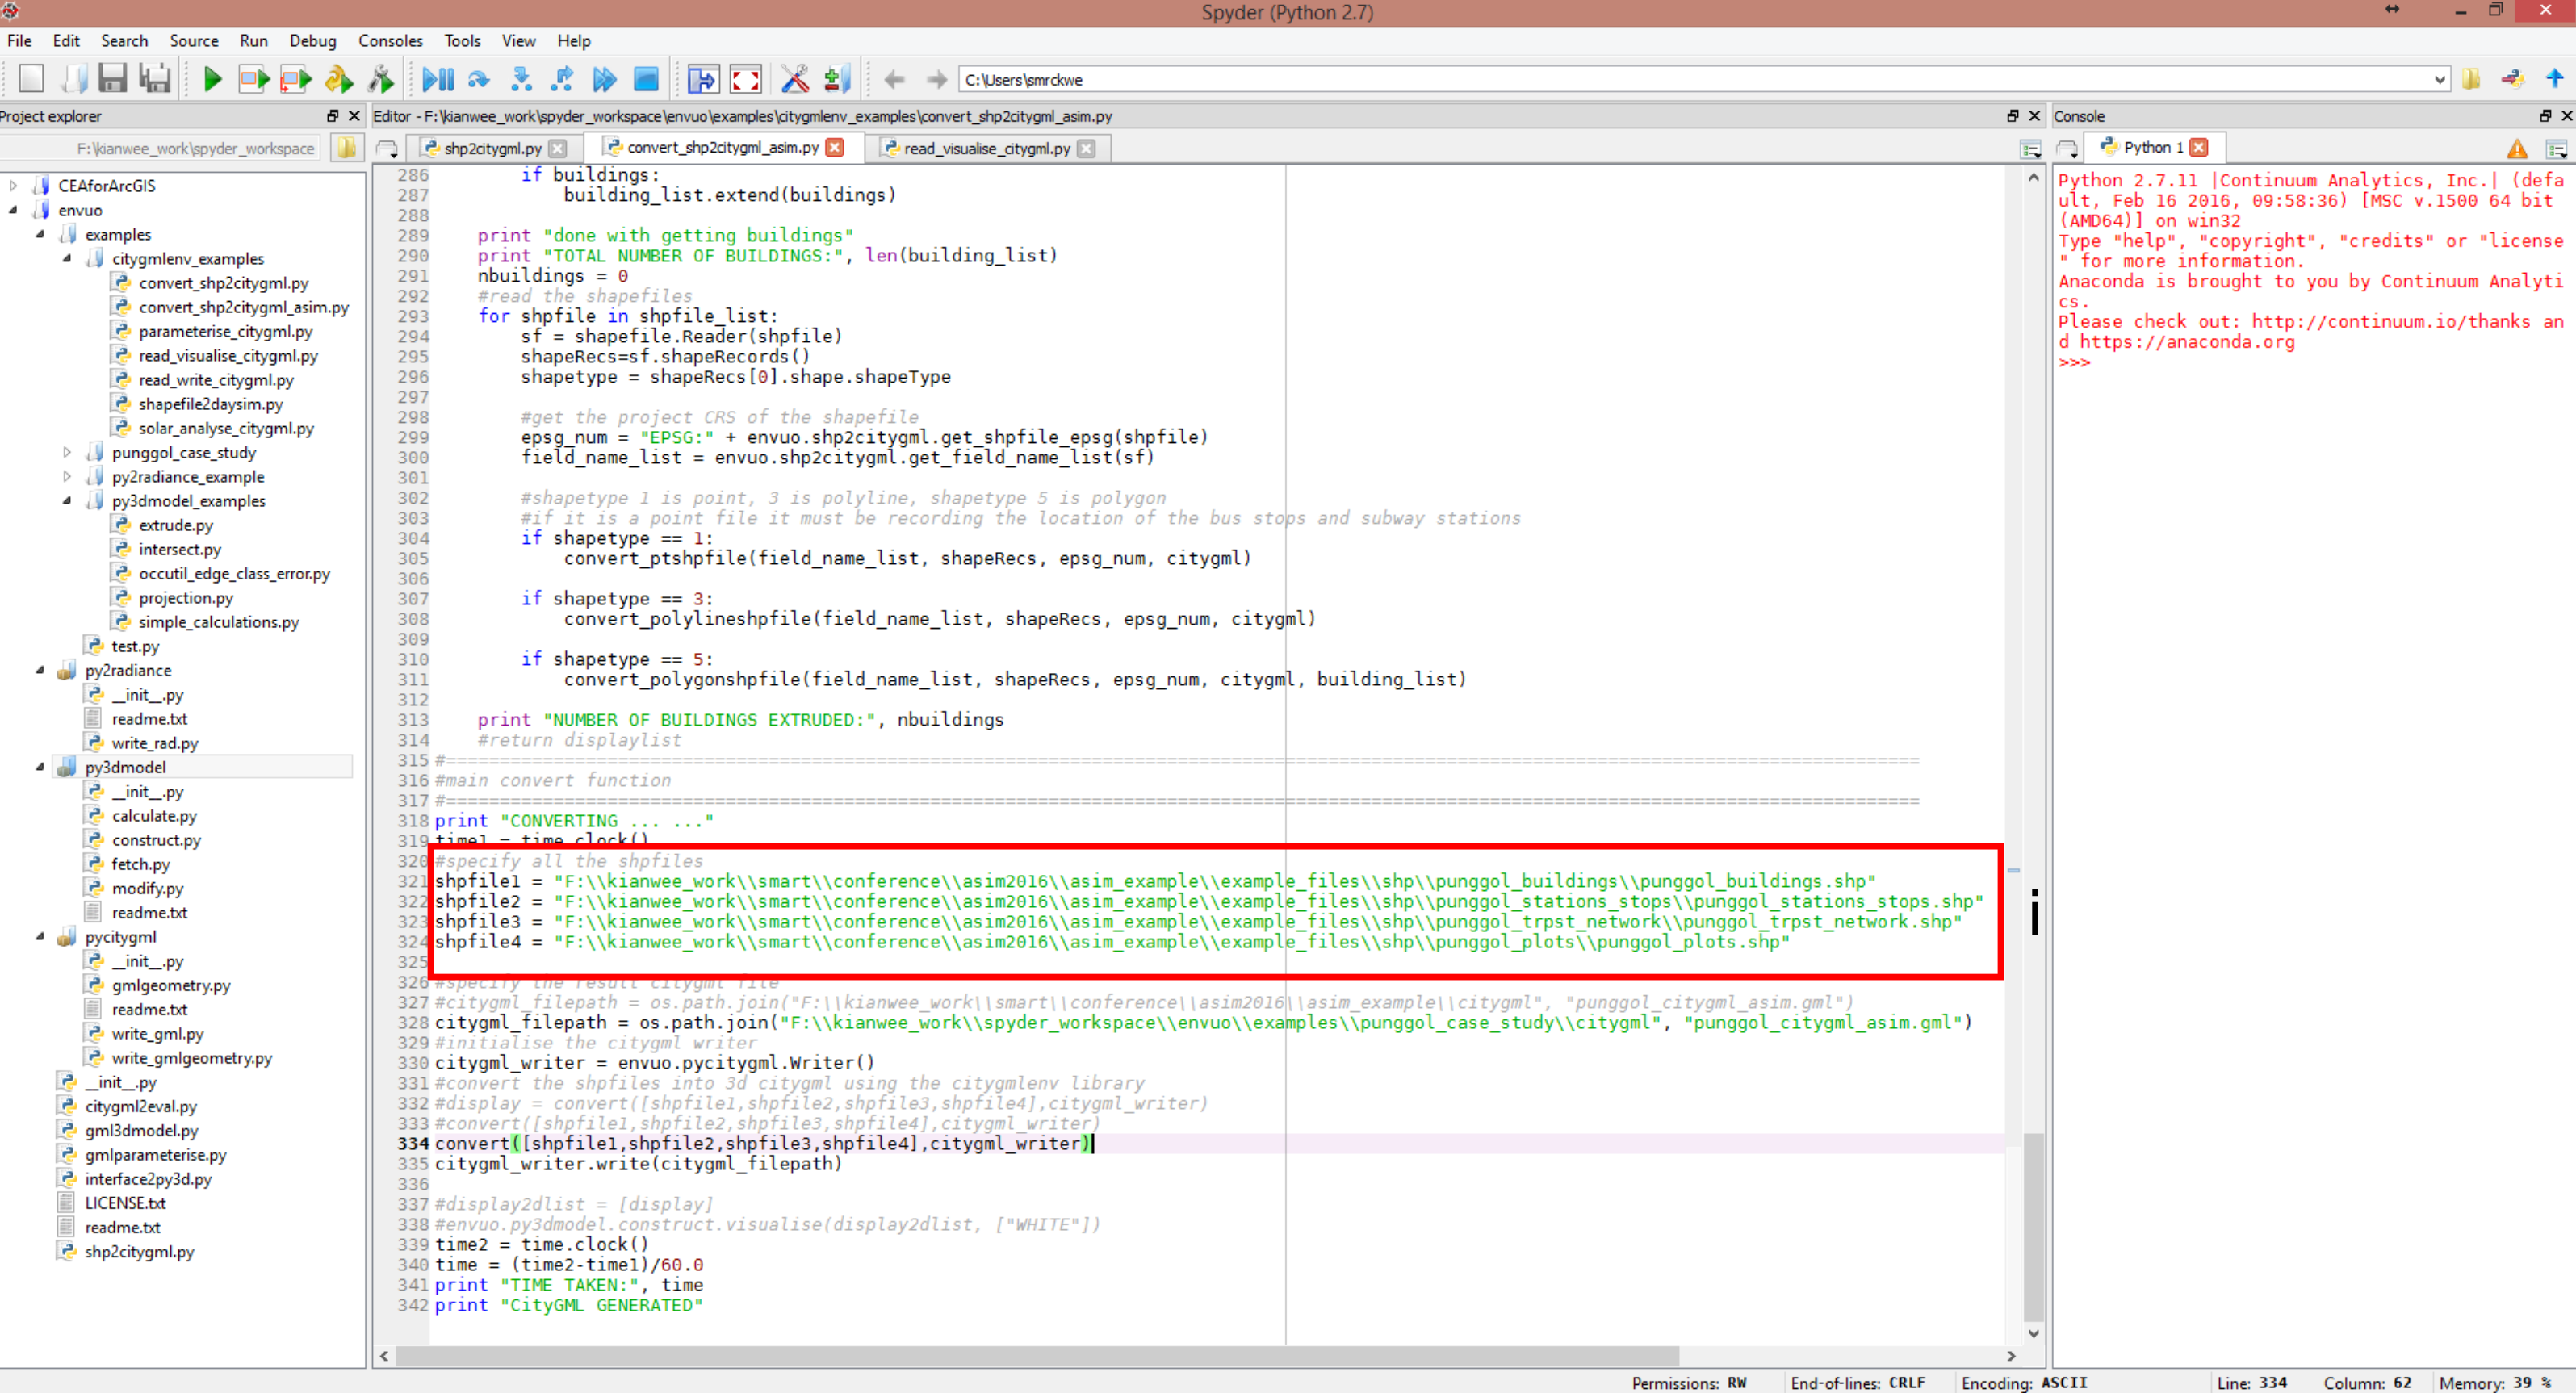Undock the Console pane

pos(2545,116)
